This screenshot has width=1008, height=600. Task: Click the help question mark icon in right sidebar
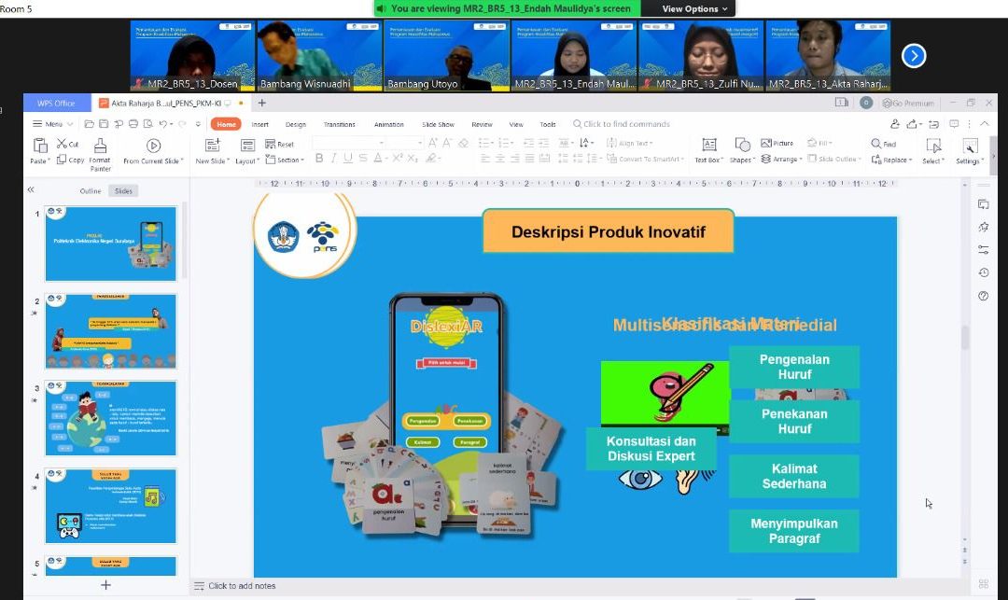pos(983,296)
